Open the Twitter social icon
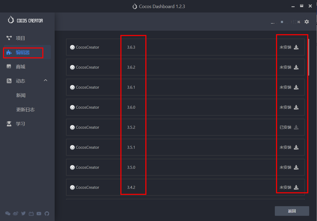Image resolution: width=317 pixels, height=221 pixels. pyautogui.click(x=23, y=213)
